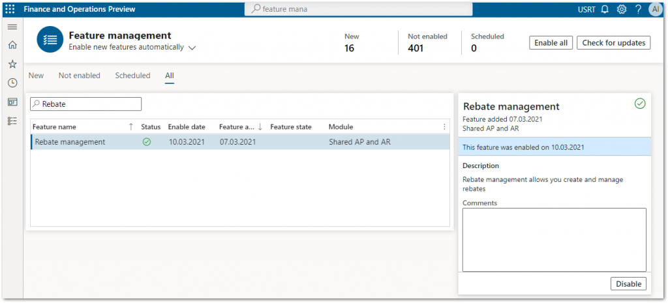Click the enabled status checkmark in grid row

pos(147,142)
